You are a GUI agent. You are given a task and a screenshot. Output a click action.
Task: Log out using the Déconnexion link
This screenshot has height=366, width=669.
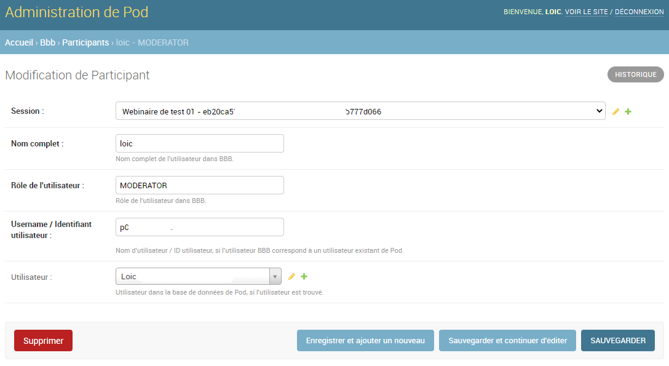click(639, 12)
